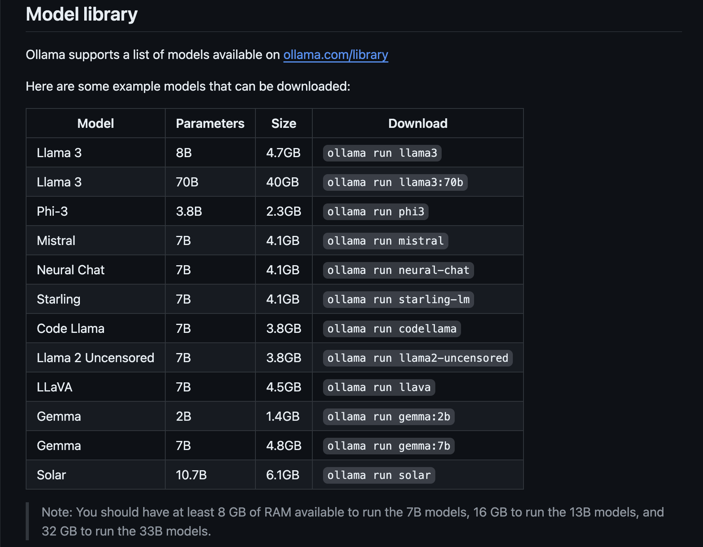
Task: Click the 'ollama run gemma:2b' command
Action: pyautogui.click(x=389, y=417)
